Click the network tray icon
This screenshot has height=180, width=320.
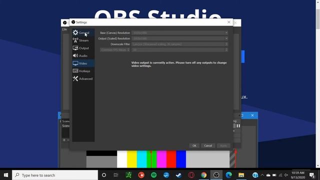[x=280, y=175]
